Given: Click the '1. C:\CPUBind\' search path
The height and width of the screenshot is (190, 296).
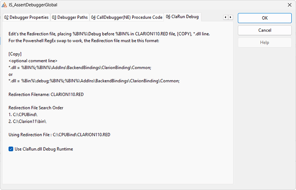Looking at the screenshot, I should click(x=23, y=115).
